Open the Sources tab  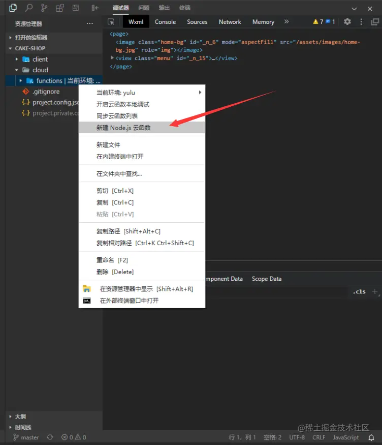pyautogui.click(x=197, y=22)
